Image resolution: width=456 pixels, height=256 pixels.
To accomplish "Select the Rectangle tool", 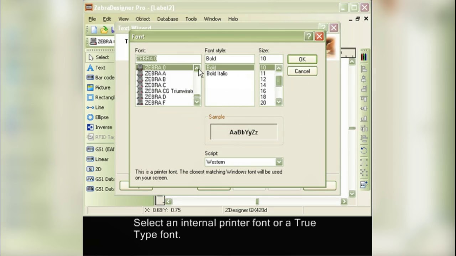I will (x=100, y=97).
